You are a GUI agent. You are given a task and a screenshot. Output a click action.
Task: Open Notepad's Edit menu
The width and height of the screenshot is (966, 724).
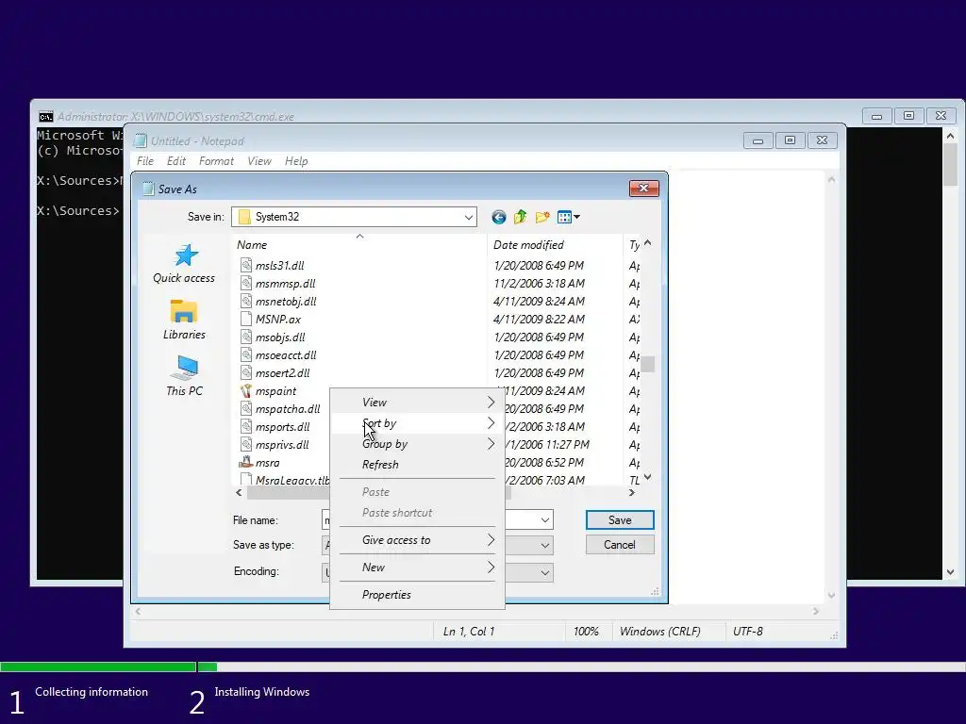tap(175, 161)
